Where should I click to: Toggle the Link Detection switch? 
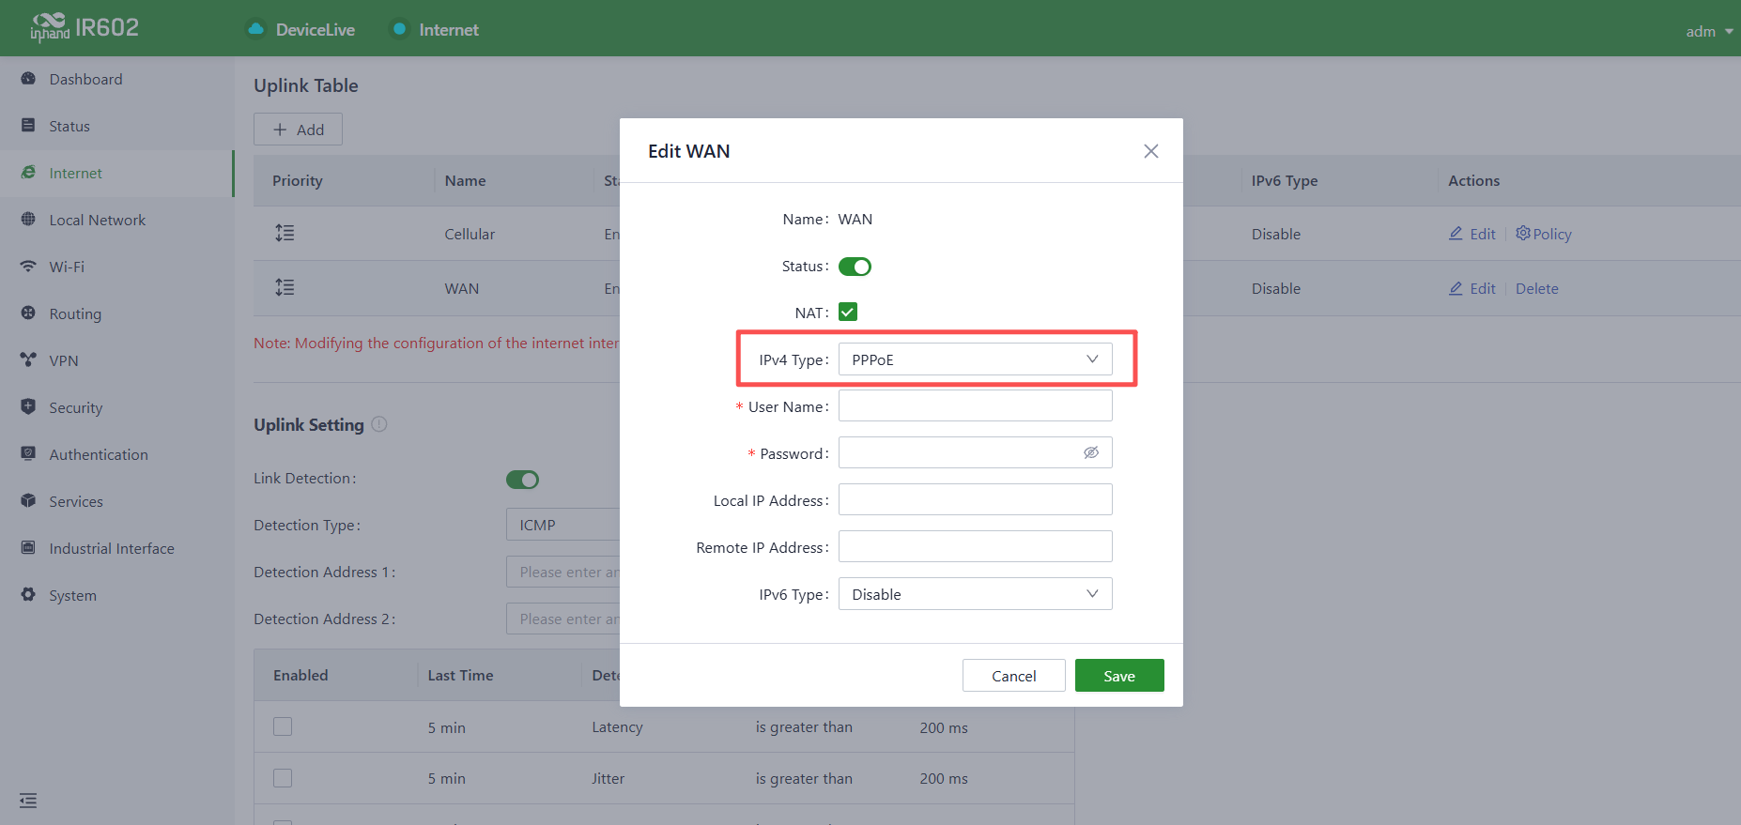coord(522,480)
